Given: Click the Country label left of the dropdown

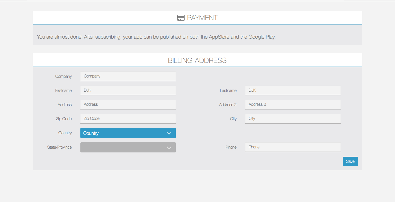Looking at the screenshot, I should click(65, 133).
